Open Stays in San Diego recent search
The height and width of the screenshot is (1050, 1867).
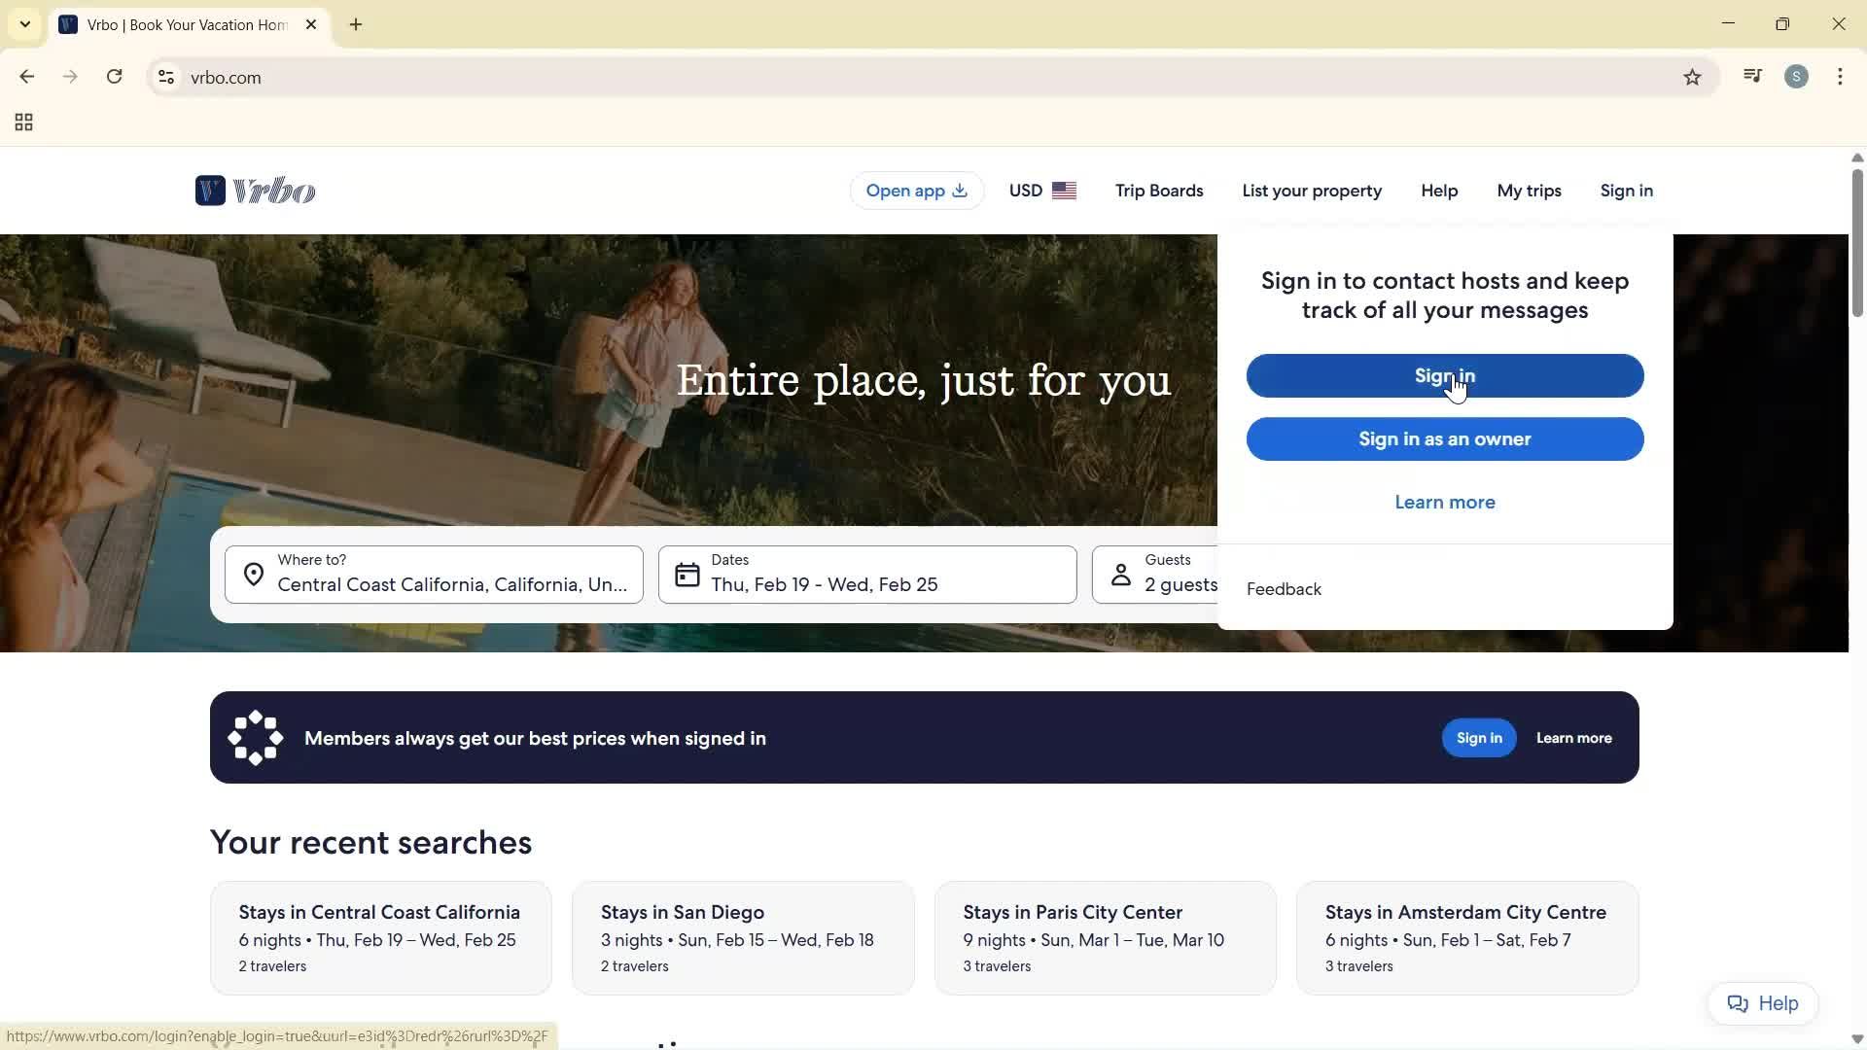point(743,937)
